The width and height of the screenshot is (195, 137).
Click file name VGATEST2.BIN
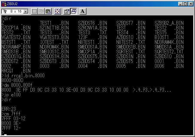pyautogui.click(x=16, y=37)
